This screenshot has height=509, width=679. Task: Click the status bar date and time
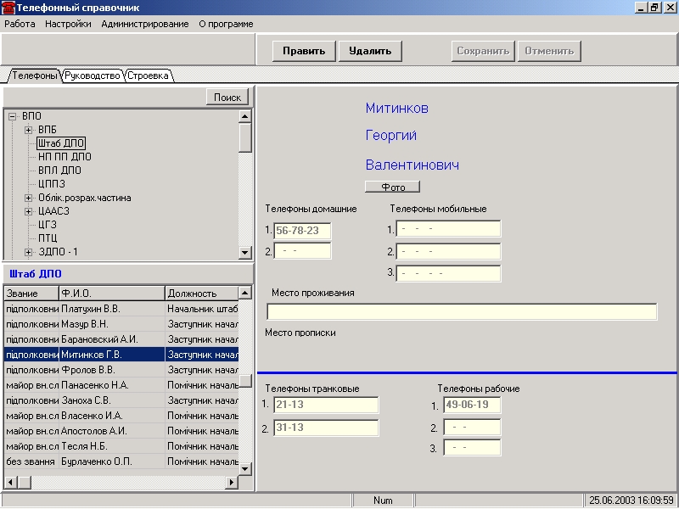pyautogui.click(x=631, y=501)
